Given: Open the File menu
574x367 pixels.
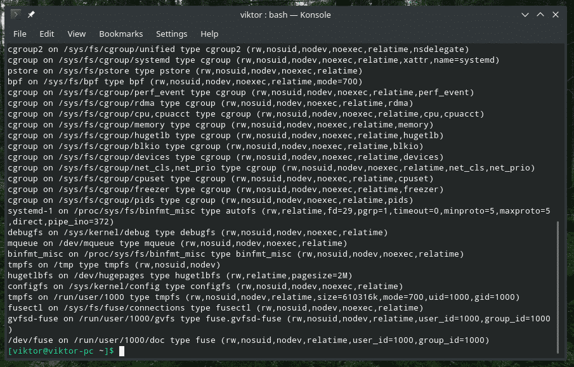Looking at the screenshot, I should 20,34.
